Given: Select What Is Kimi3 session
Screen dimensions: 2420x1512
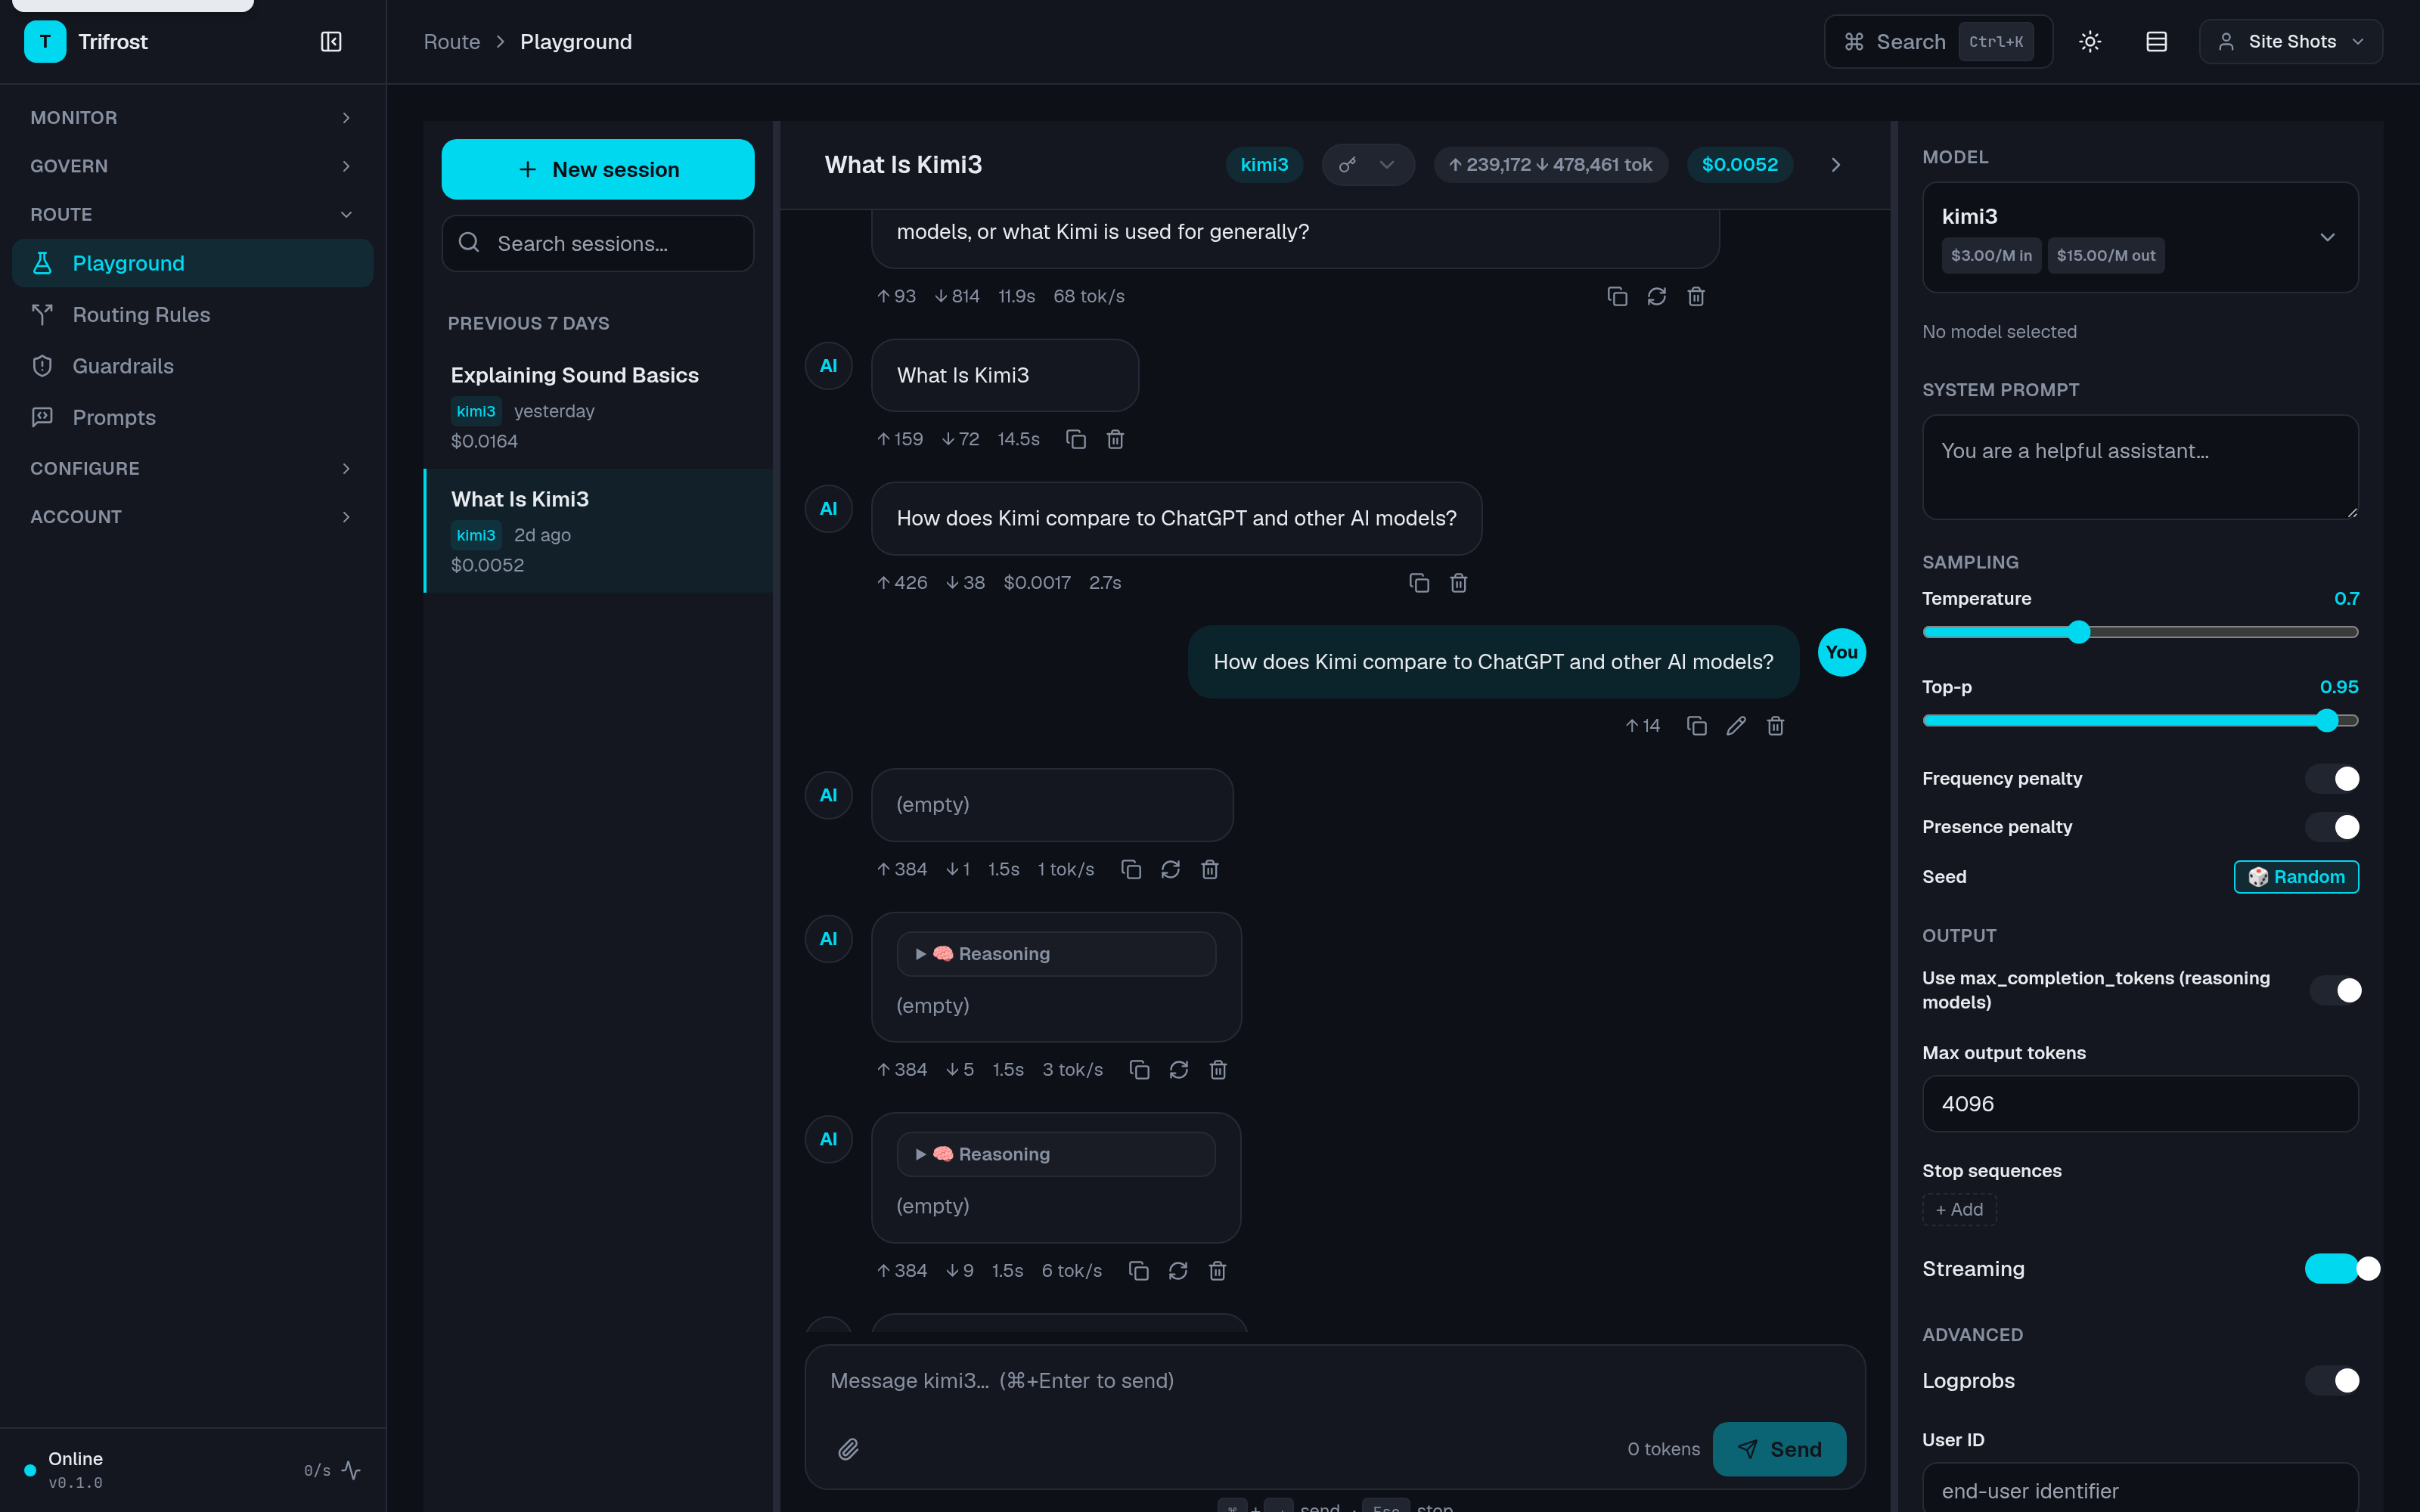Looking at the screenshot, I should pos(598,531).
